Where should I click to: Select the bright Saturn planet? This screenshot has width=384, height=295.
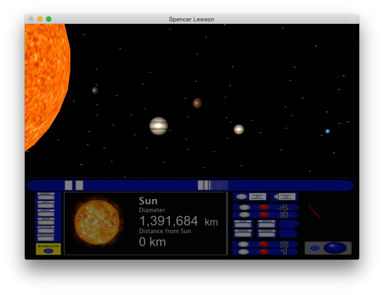click(x=239, y=129)
